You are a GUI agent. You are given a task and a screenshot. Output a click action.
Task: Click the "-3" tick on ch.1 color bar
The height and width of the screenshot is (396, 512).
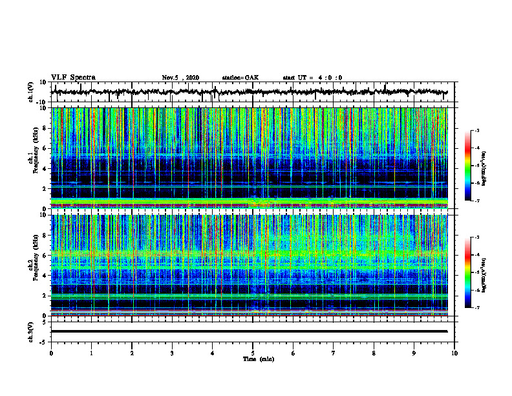pyautogui.click(x=477, y=131)
